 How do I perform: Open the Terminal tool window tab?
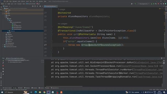click(x=34, y=88)
